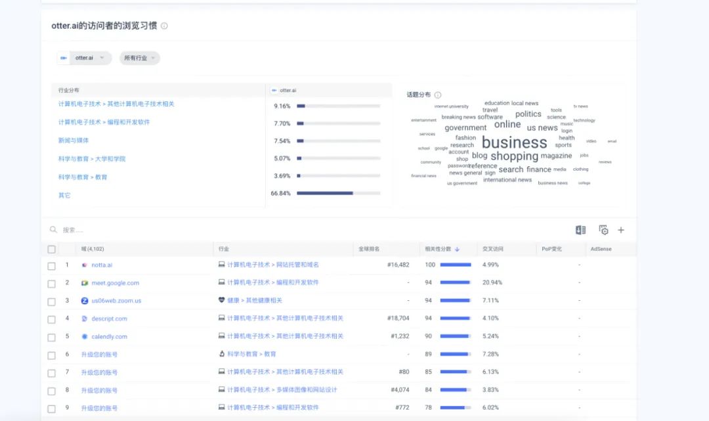Open the descript.com domain link
Viewport: 709px width, 421px height.
[x=109, y=319]
